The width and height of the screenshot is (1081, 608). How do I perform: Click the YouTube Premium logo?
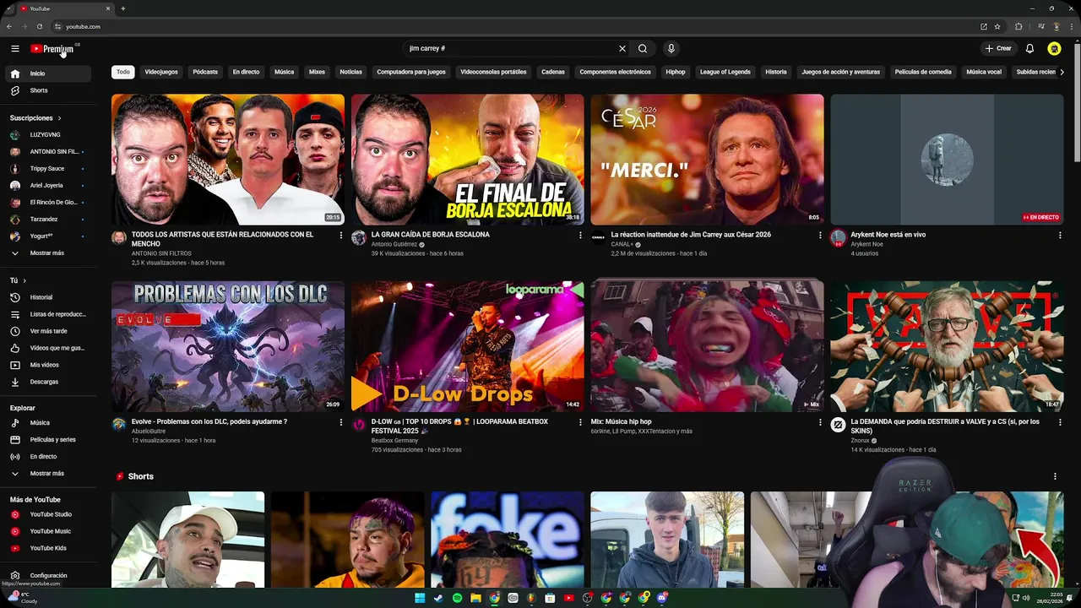[52, 49]
